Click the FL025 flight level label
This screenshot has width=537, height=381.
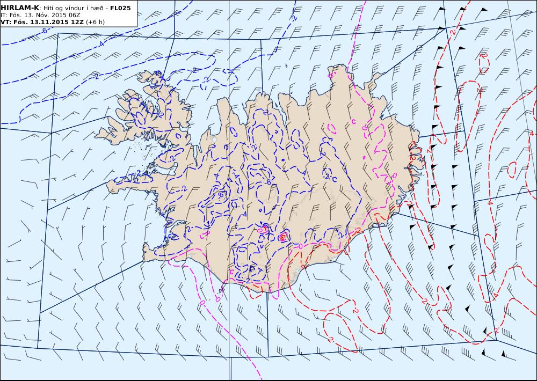[x=120, y=8]
